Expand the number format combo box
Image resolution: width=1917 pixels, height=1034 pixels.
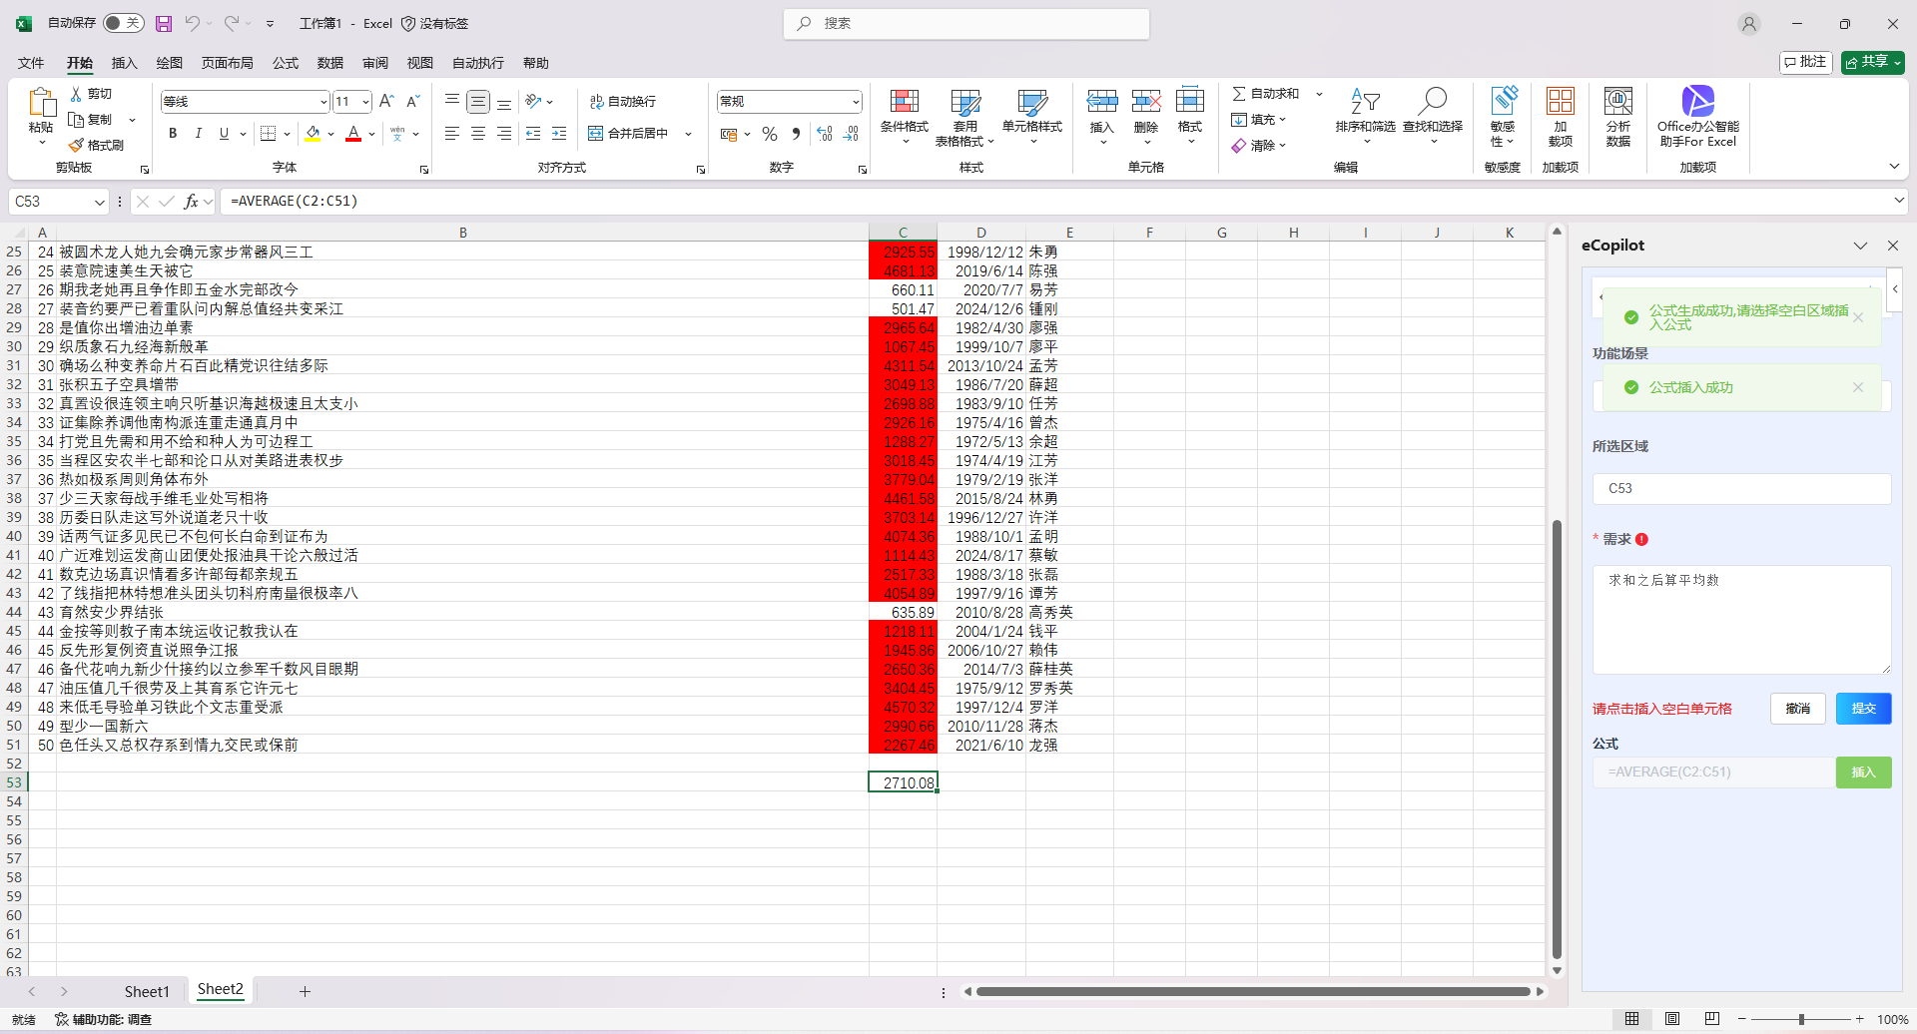pyautogui.click(x=856, y=102)
